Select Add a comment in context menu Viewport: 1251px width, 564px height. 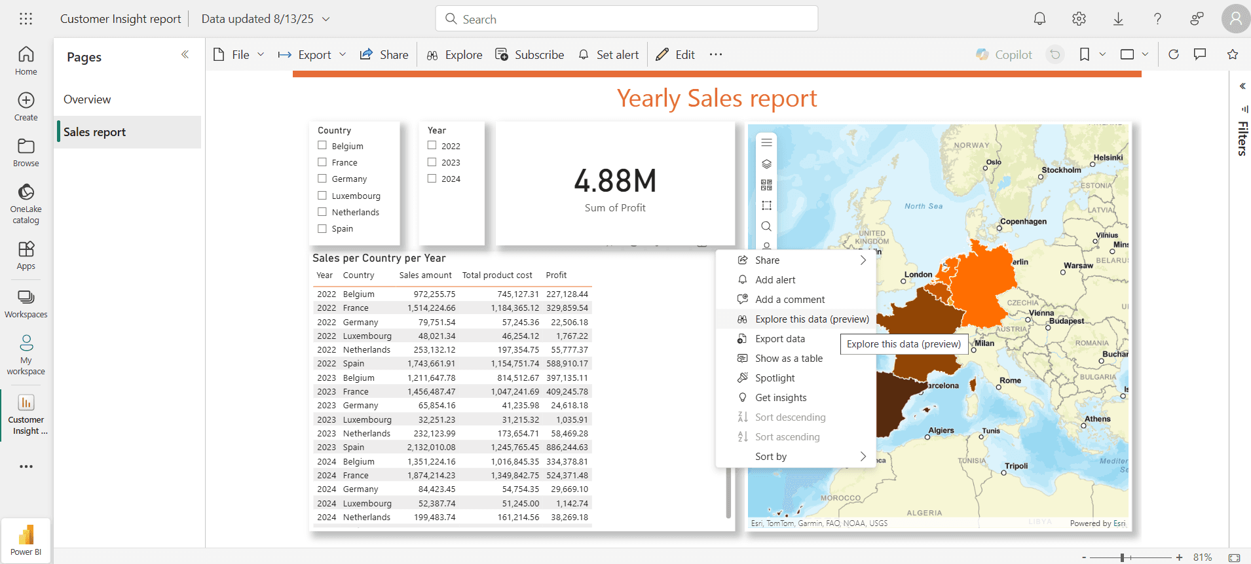(x=796, y=299)
